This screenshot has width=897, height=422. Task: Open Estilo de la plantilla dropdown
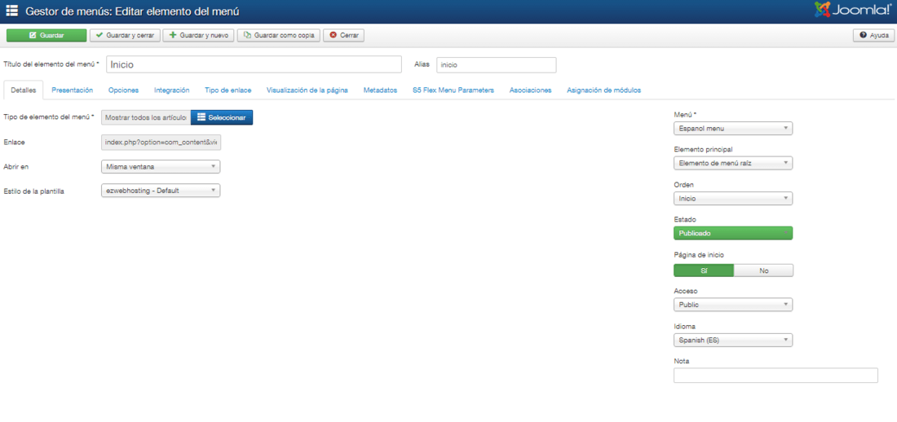coord(160,191)
